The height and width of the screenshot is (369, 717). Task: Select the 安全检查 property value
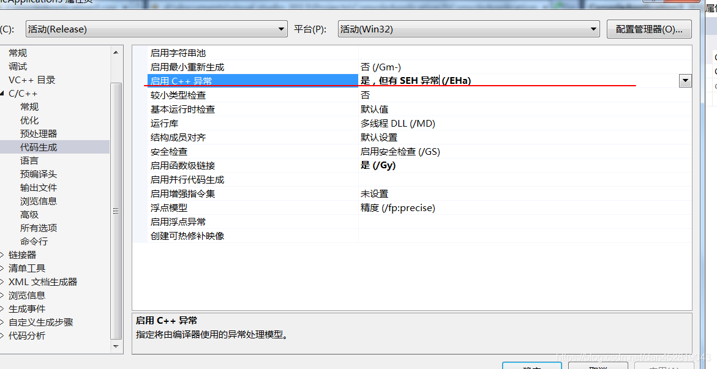[400, 151]
